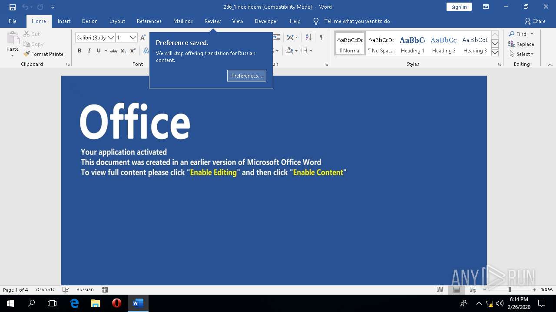This screenshot has height=312, width=556.
Task: Open Customize Quick Access Toolbar dropdown
Action: tap(53, 7)
